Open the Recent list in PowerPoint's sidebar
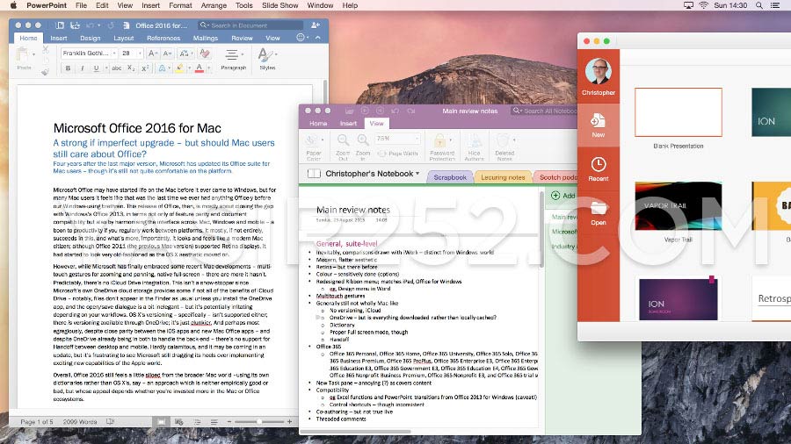Image resolution: width=791 pixels, height=444 pixels. [599, 168]
